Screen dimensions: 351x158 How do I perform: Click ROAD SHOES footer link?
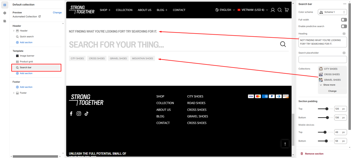pyautogui.click(x=196, y=103)
